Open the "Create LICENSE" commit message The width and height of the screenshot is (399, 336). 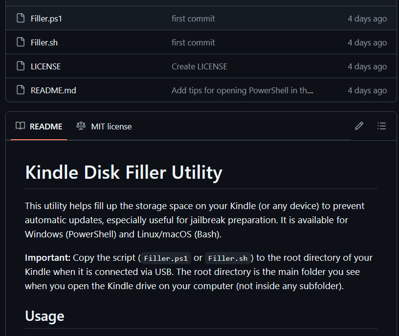(199, 66)
